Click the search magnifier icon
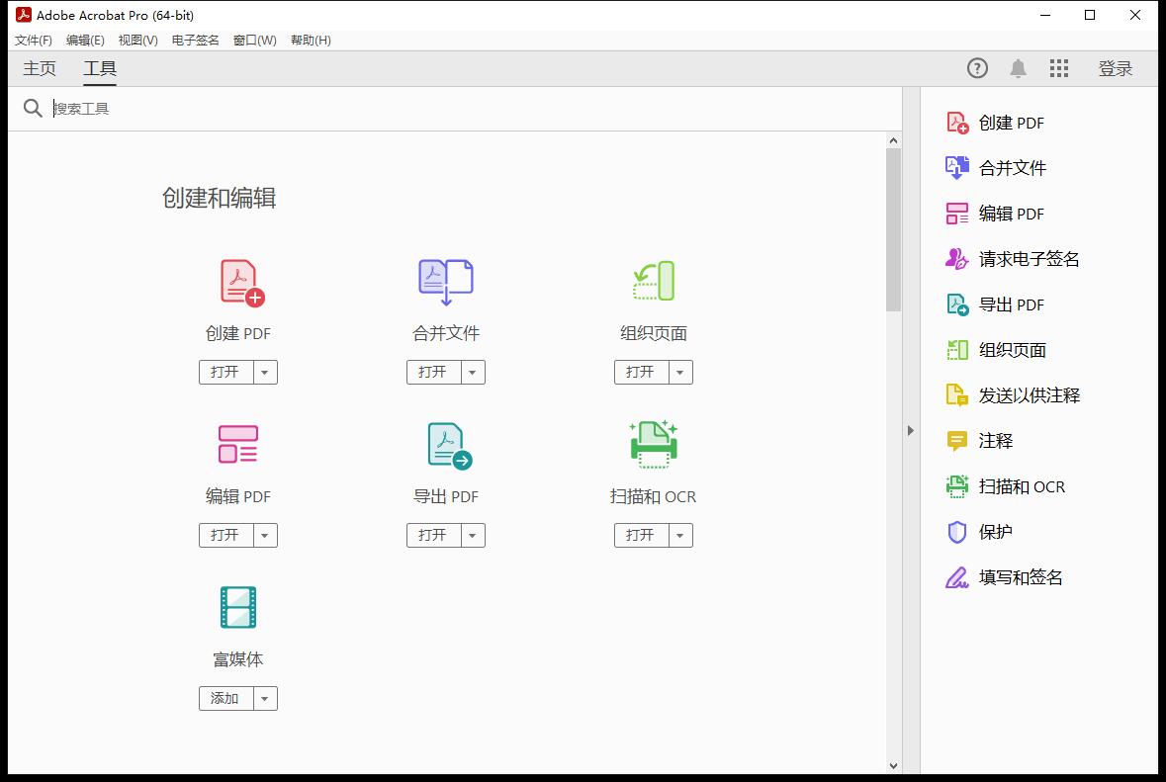This screenshot has width=1166, height=782. pyautogui.click(x=33, y=109)
